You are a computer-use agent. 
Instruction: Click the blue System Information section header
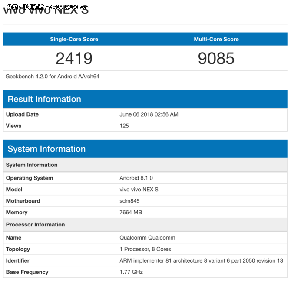click(46, 149)
